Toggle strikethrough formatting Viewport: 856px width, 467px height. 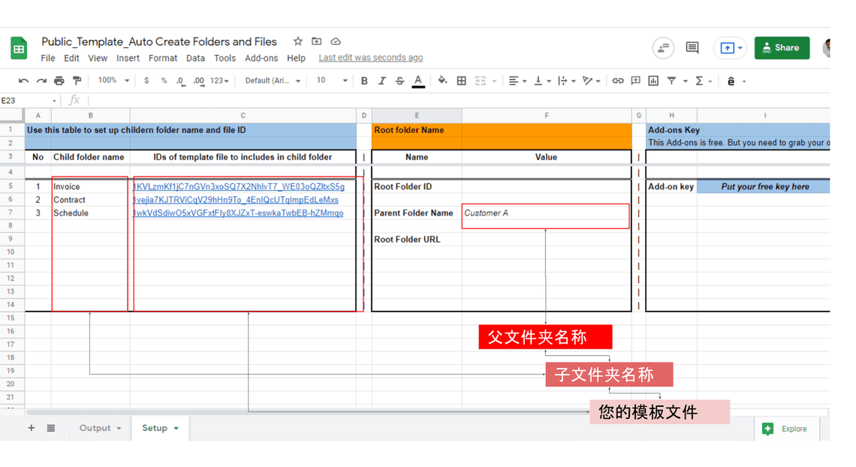(x=399, y=81)
